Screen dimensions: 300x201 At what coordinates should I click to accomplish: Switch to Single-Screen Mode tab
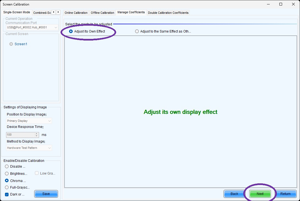tap(17, 12)
